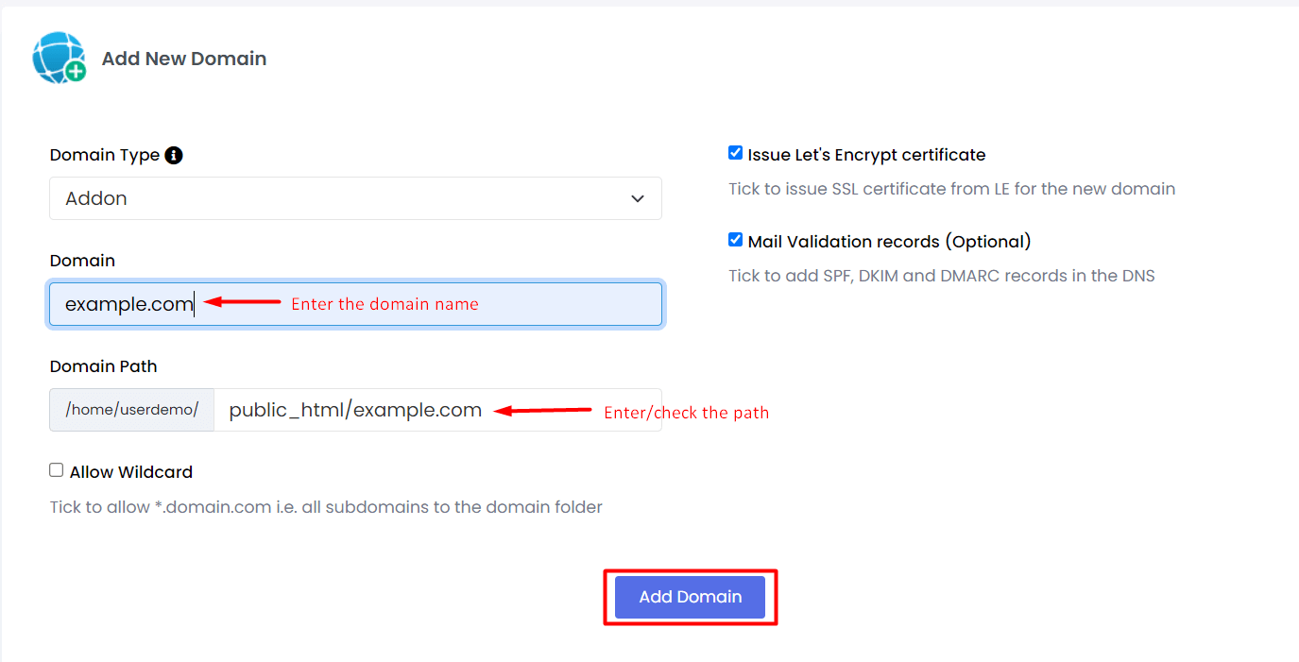1299x662 pixels.
Task: Click the /home/userdemo/ path prefix box
Action: [x=132, y=410]
